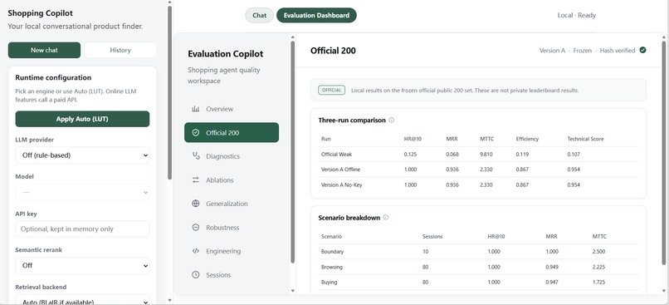Click the left panel vertical scrollbar
The height and width of the screenshot is (305, 669).
tap(169, 93)
